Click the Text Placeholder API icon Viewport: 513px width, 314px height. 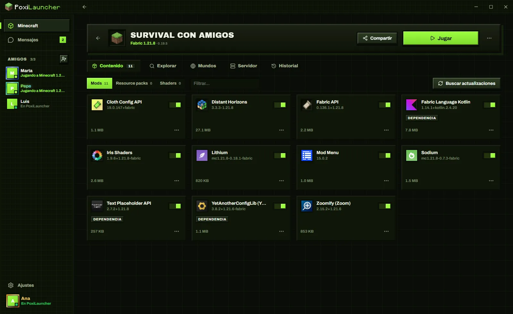click(x=97, y=206)
